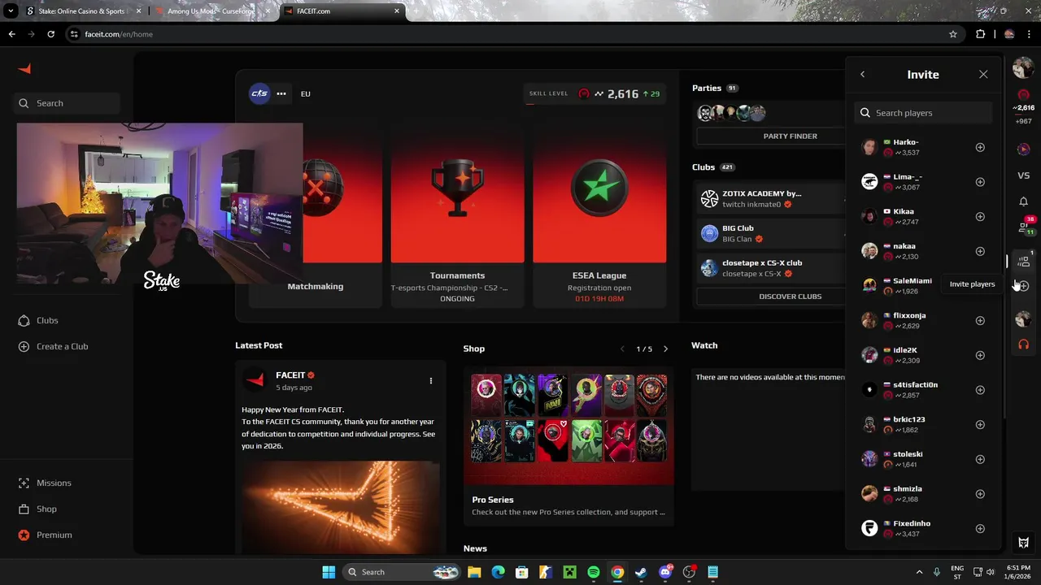Screen dimensions: 1041x585
Task: Invite Lima-_- with the plus icon
Action: (x=980, y=182)
